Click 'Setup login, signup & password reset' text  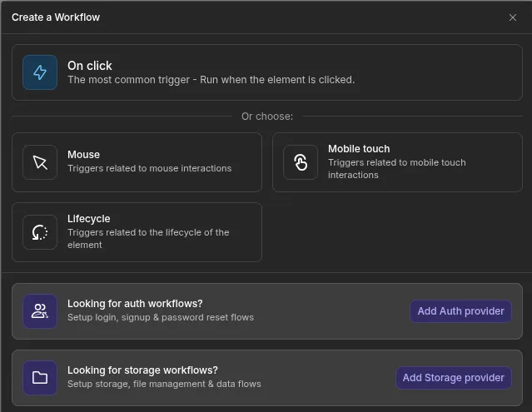coord(161,317)
